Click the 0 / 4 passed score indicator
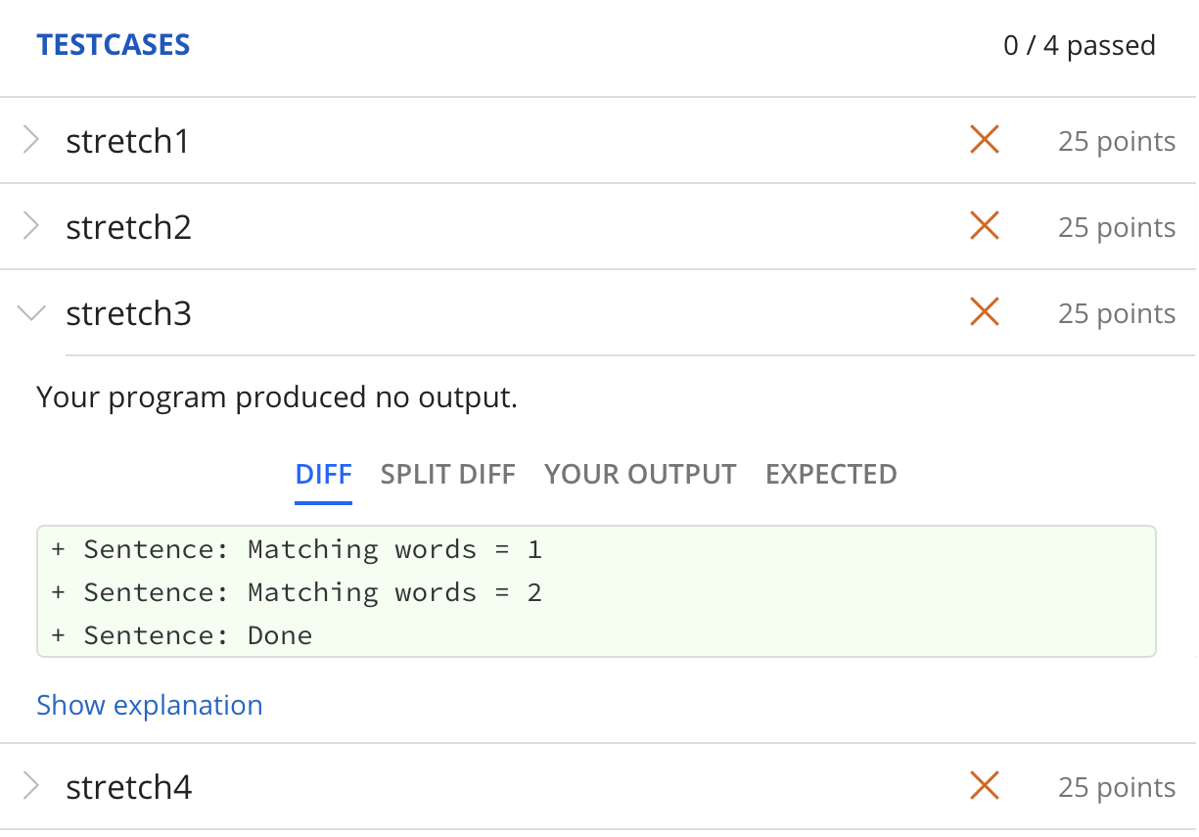Screen dimensions: 1199x837 click(1079, 45)
